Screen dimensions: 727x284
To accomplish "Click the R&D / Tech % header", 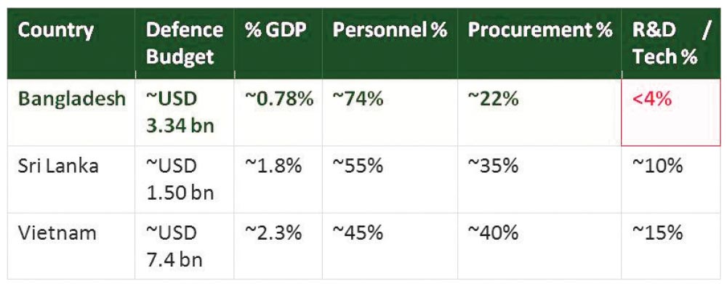I will [x=671, y=44].
